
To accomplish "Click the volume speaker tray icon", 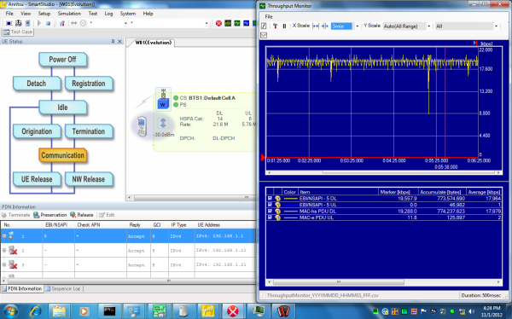I will point(471,311).
